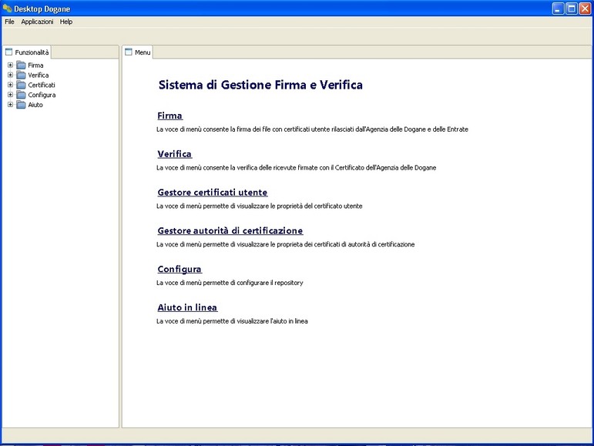Expand the Aiuto tree node
The height and width of the screenshot is (446, 594).
10,105
